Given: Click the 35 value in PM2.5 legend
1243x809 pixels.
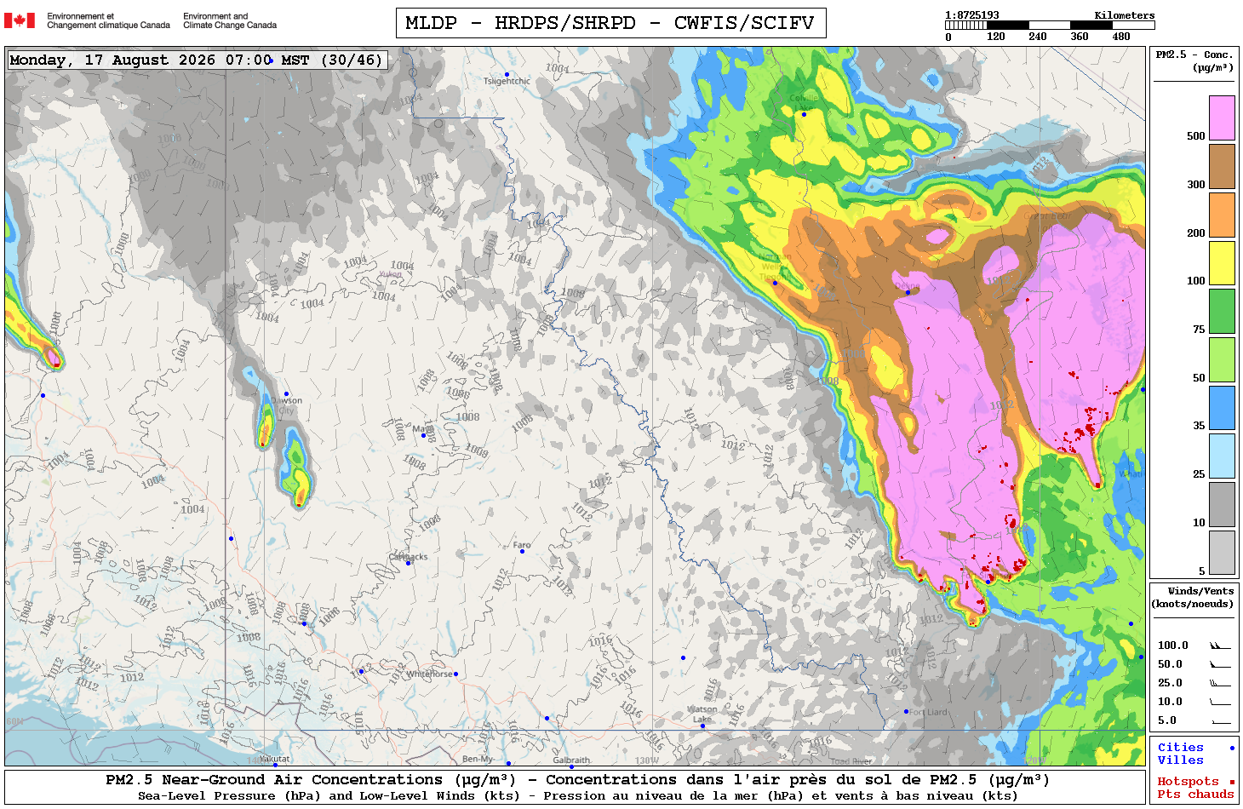Looking at the screenshot, I should (1199, 426).
